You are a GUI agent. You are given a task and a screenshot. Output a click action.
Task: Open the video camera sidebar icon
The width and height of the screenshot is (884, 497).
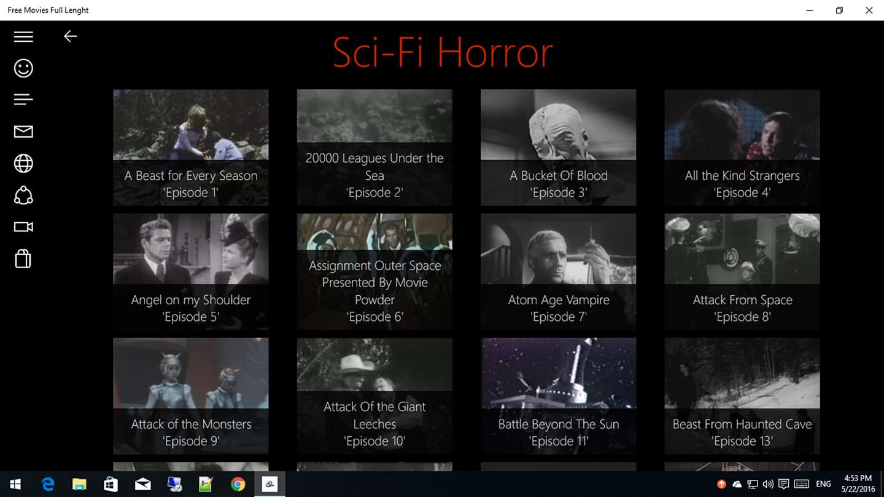click(23, 227)
